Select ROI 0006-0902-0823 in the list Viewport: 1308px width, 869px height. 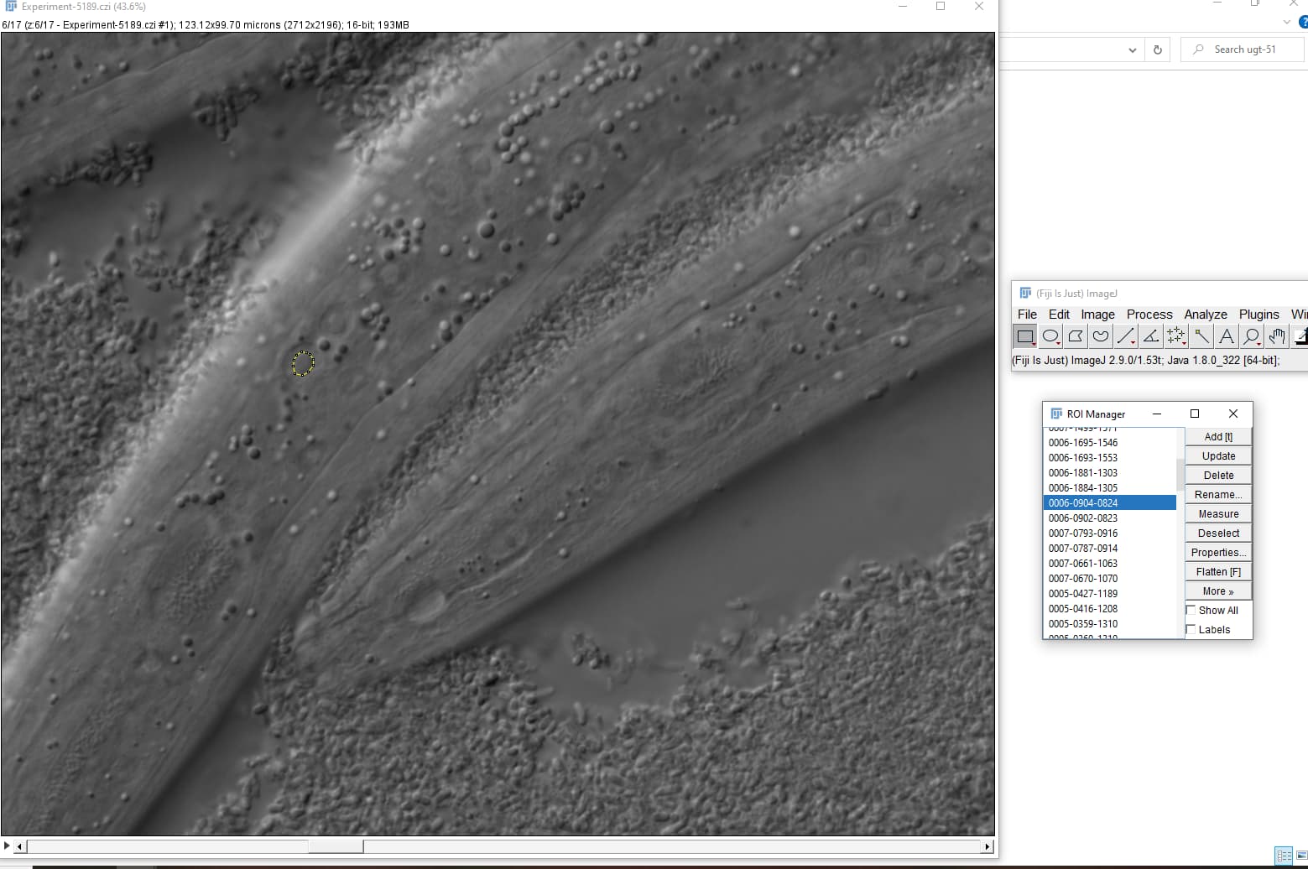pos(1083,518)
